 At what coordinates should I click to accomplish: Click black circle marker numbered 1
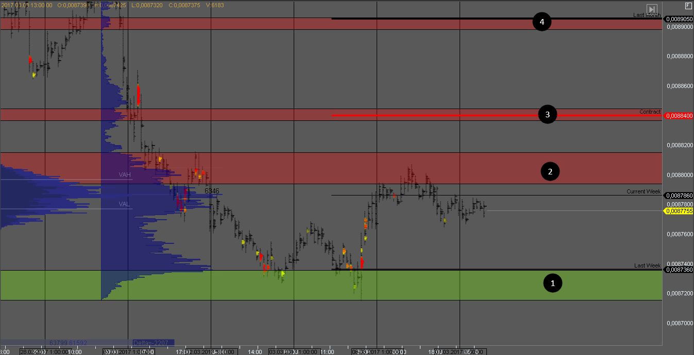tap(553, 283)
